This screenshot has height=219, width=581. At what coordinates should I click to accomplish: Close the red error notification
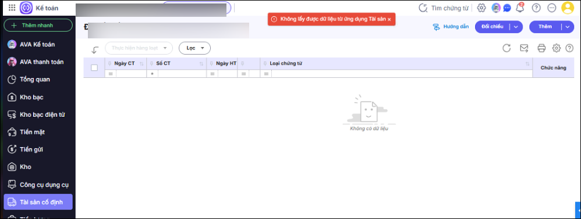click(389, 19)
